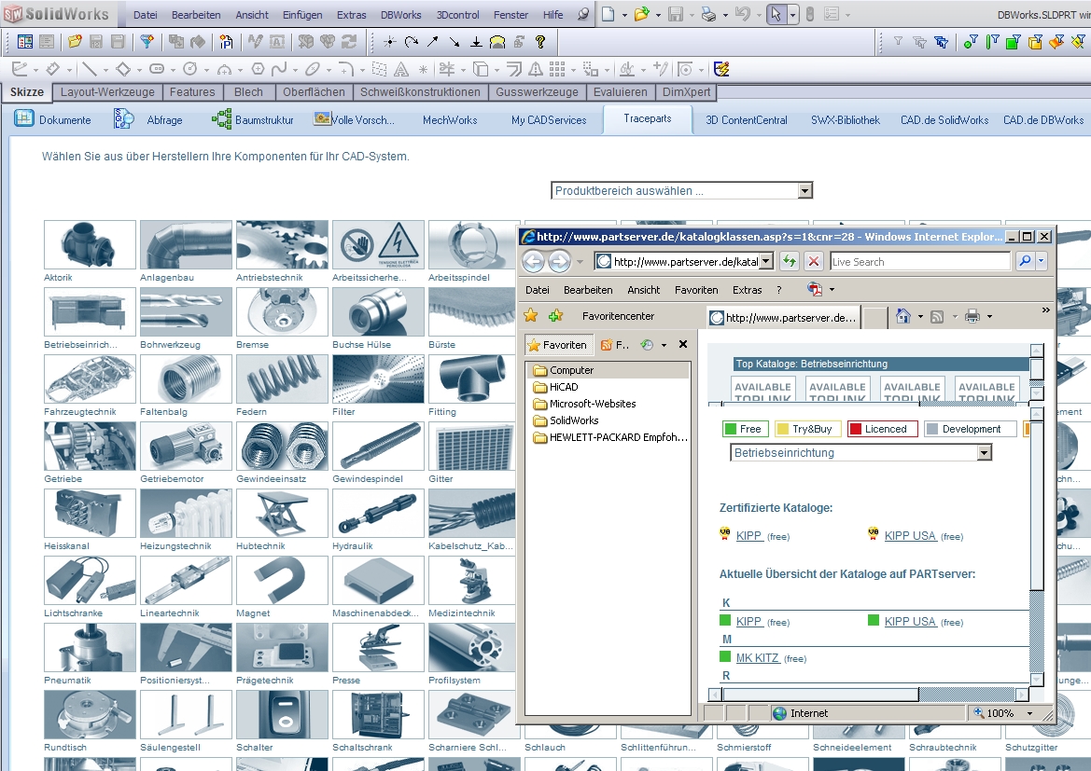Stop loading the page in Internet Explorer
This screenshot has width=1091, height=771.
click(x=813, y=261)
